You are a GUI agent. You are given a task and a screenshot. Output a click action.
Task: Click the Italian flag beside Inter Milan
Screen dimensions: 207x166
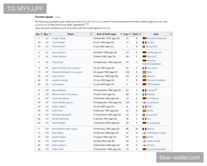[144, 68]
